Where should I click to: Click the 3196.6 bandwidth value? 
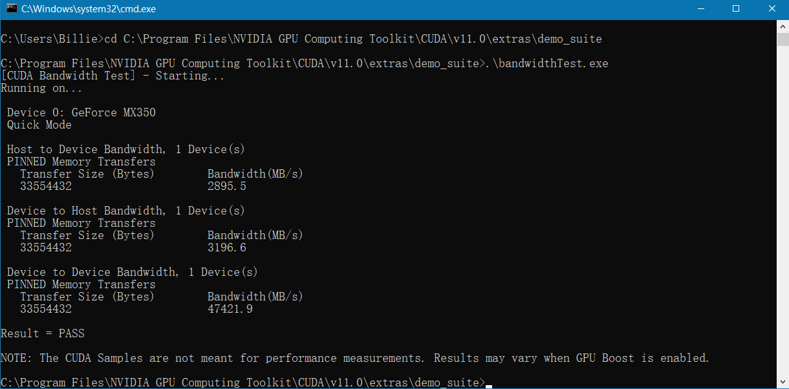coord(226,247)
